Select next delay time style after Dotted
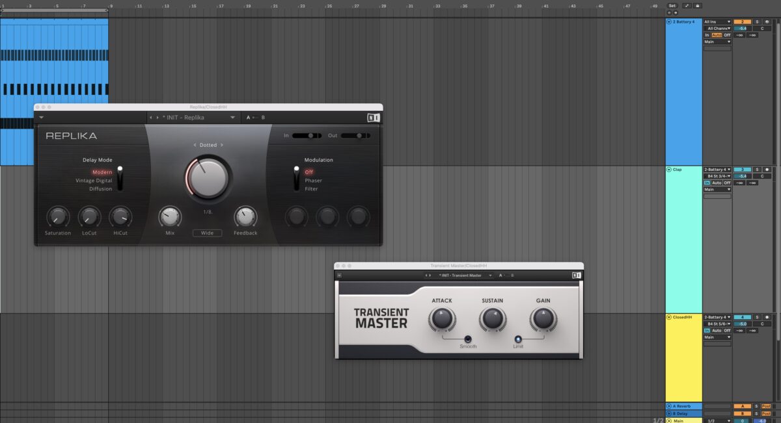Image resolution: width=781 pixels, height=423 pixels. pos(221,145)
